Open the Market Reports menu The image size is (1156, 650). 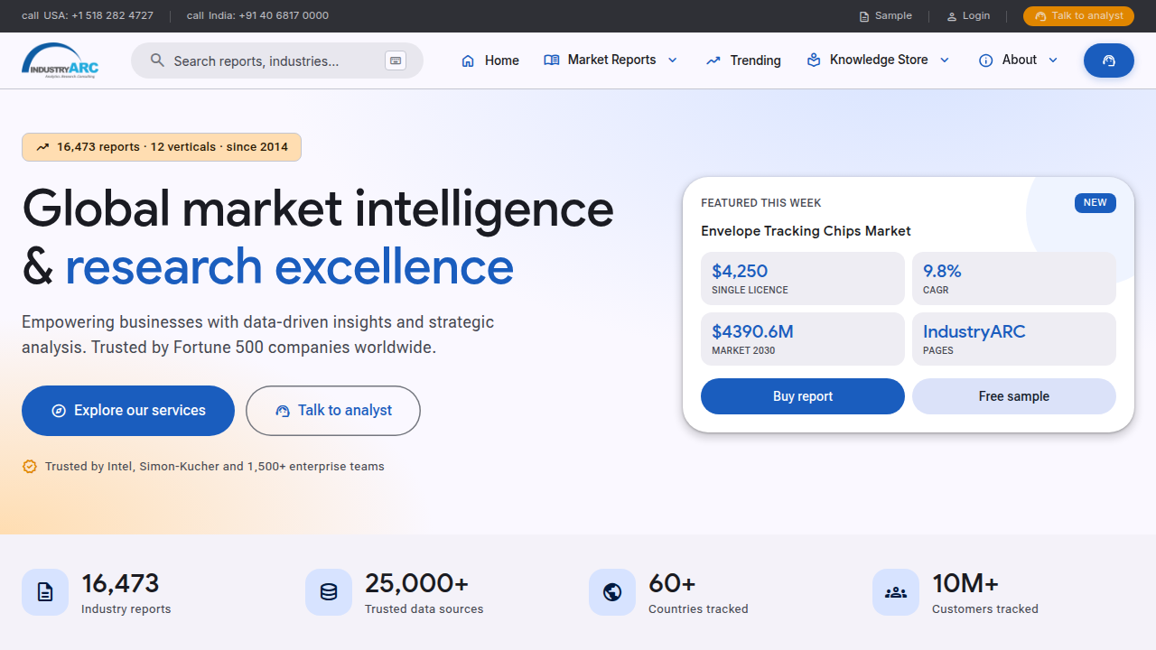[x=611, y=60]
